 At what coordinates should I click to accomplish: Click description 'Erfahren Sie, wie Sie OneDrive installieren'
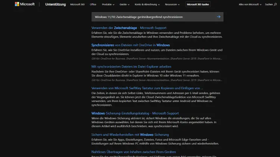157,52
